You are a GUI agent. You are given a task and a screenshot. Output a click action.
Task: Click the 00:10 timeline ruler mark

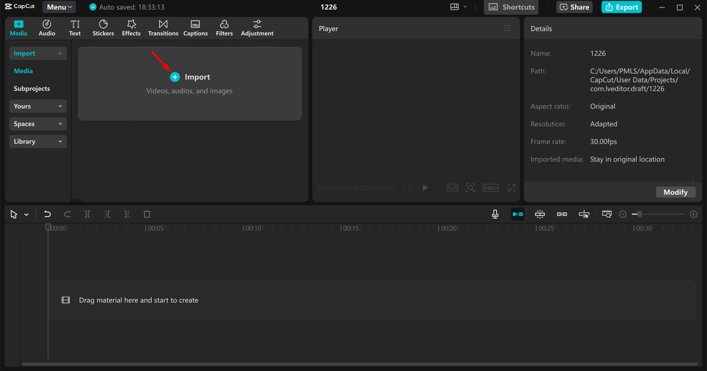coord(253,228)
